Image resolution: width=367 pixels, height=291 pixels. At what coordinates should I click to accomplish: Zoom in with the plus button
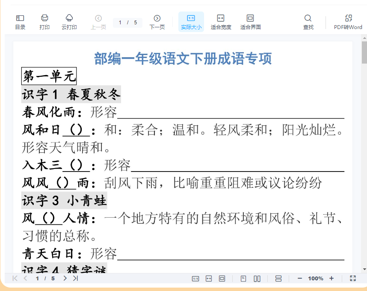tap(331, 279)
